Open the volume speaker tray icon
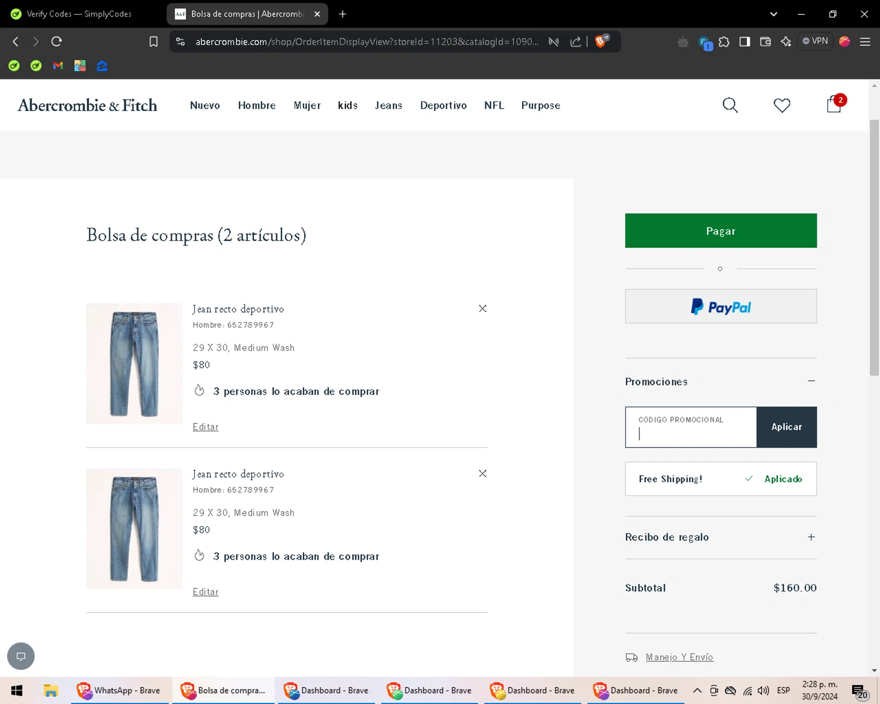 (x=763, y=691)
